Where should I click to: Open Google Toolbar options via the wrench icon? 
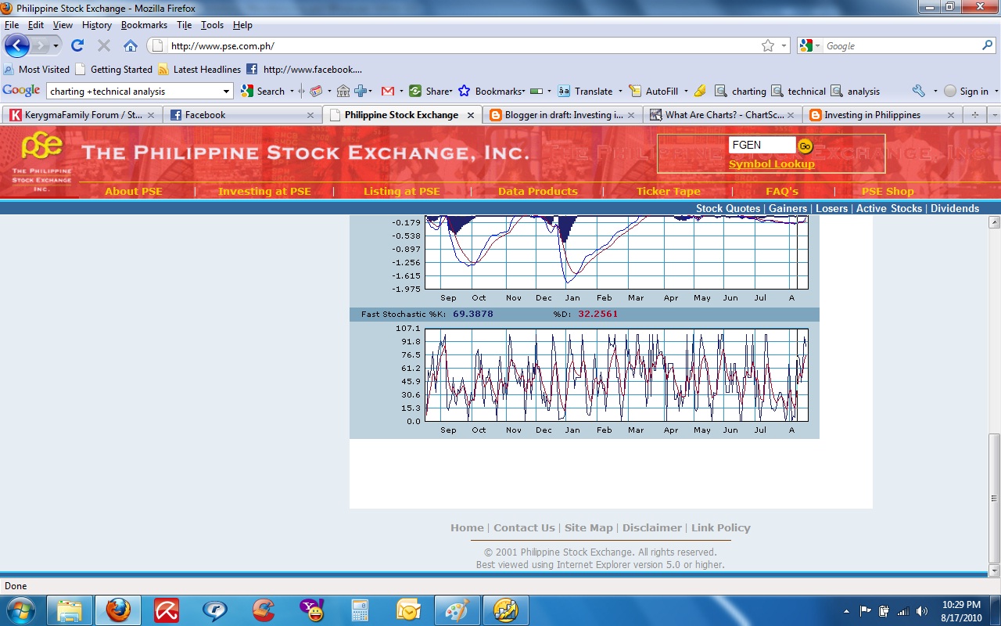[917, 91]
